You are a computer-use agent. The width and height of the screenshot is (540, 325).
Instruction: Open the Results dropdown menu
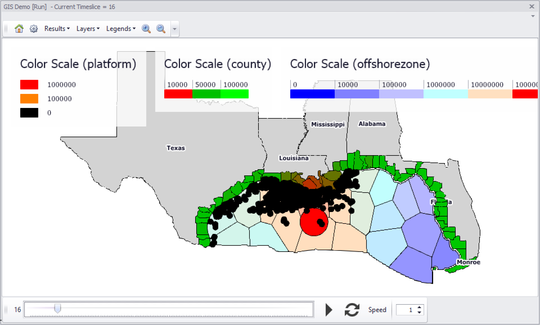tap(57, 29)
